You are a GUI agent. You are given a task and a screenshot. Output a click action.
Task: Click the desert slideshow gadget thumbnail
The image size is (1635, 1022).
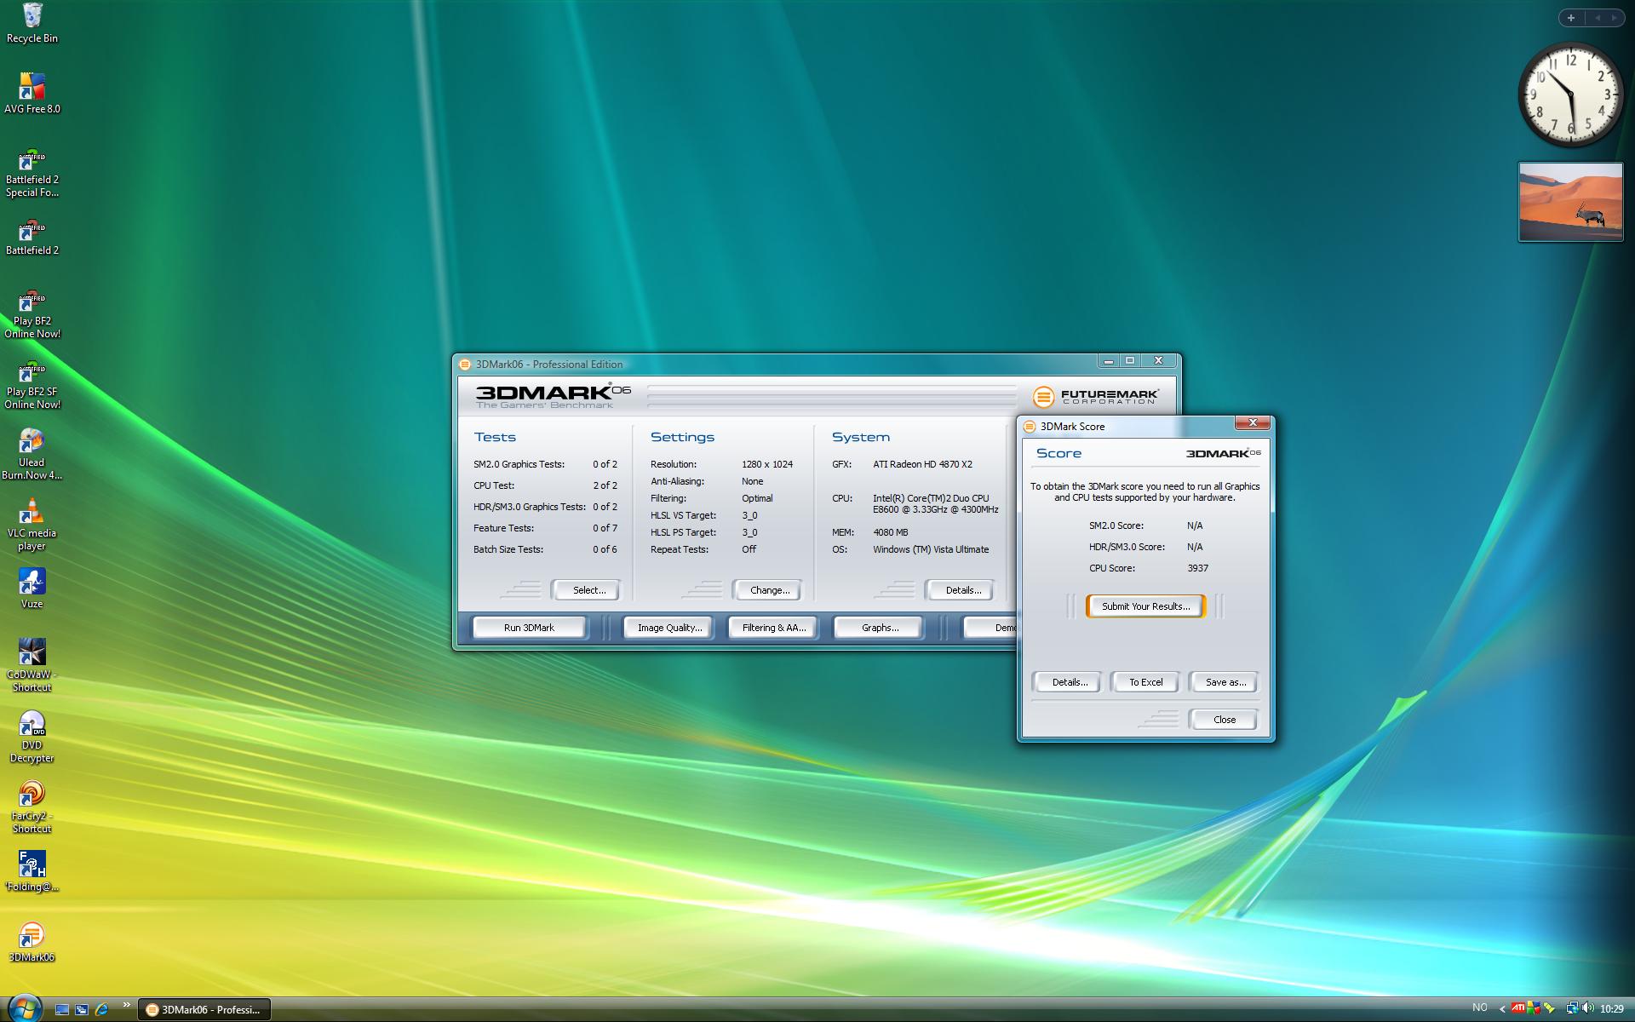[x=1571, y=202]
